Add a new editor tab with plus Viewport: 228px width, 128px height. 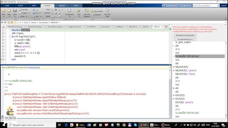(x=166, y=27)
